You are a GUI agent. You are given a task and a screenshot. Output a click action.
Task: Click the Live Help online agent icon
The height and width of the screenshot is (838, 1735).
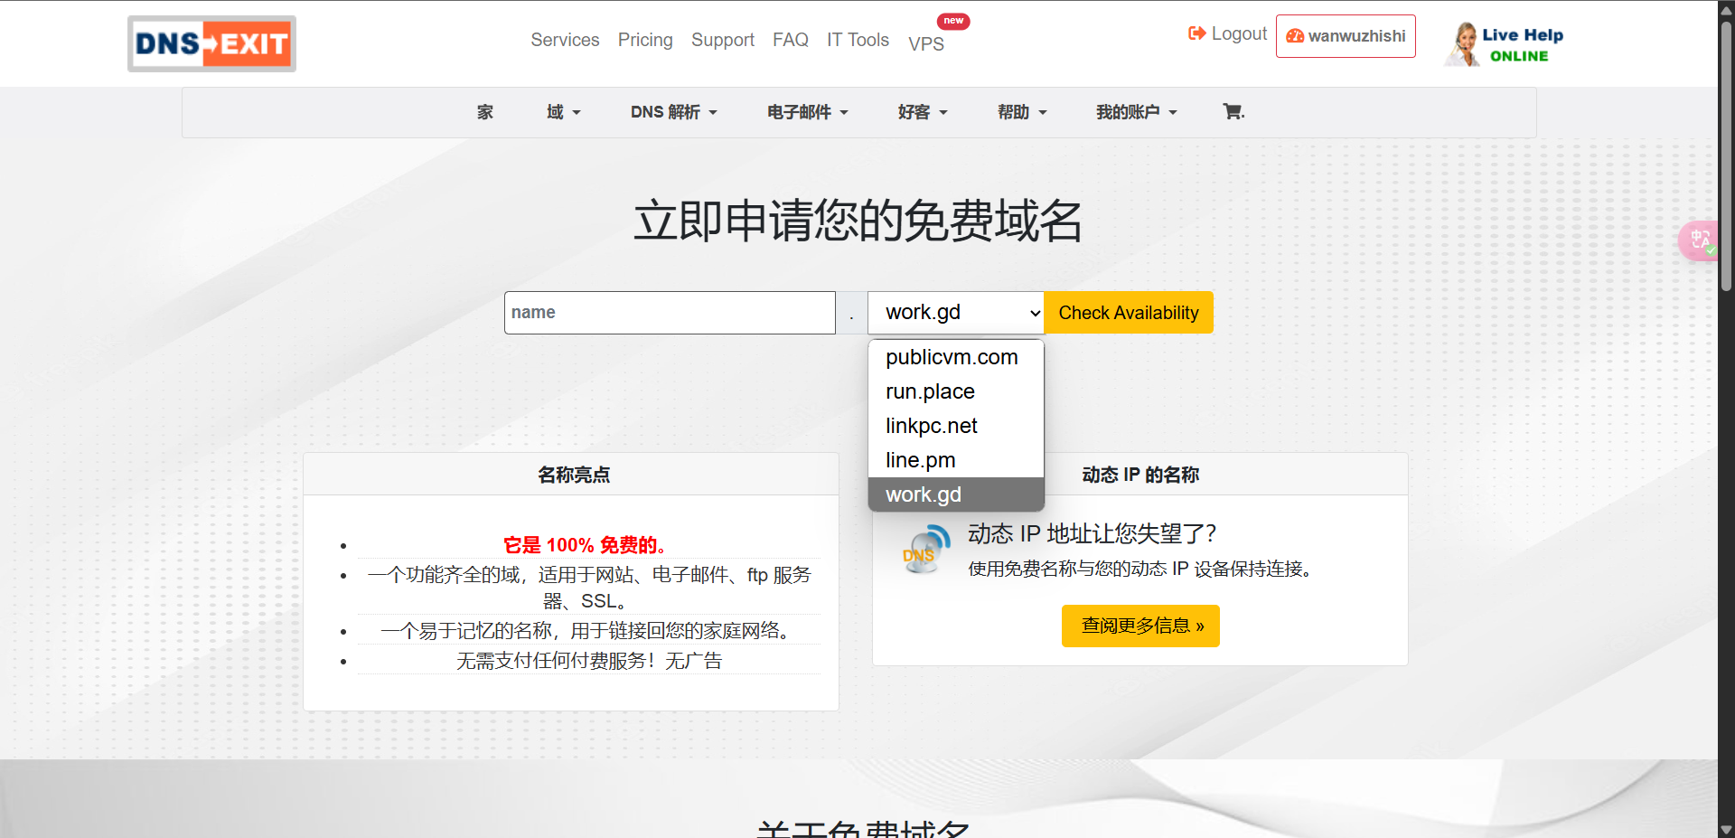(x=1463, y=44)
